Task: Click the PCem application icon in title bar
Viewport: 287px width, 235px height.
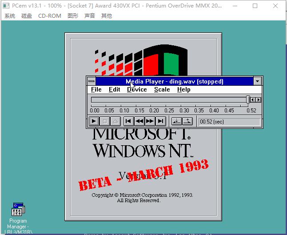Action: point(6,6)
